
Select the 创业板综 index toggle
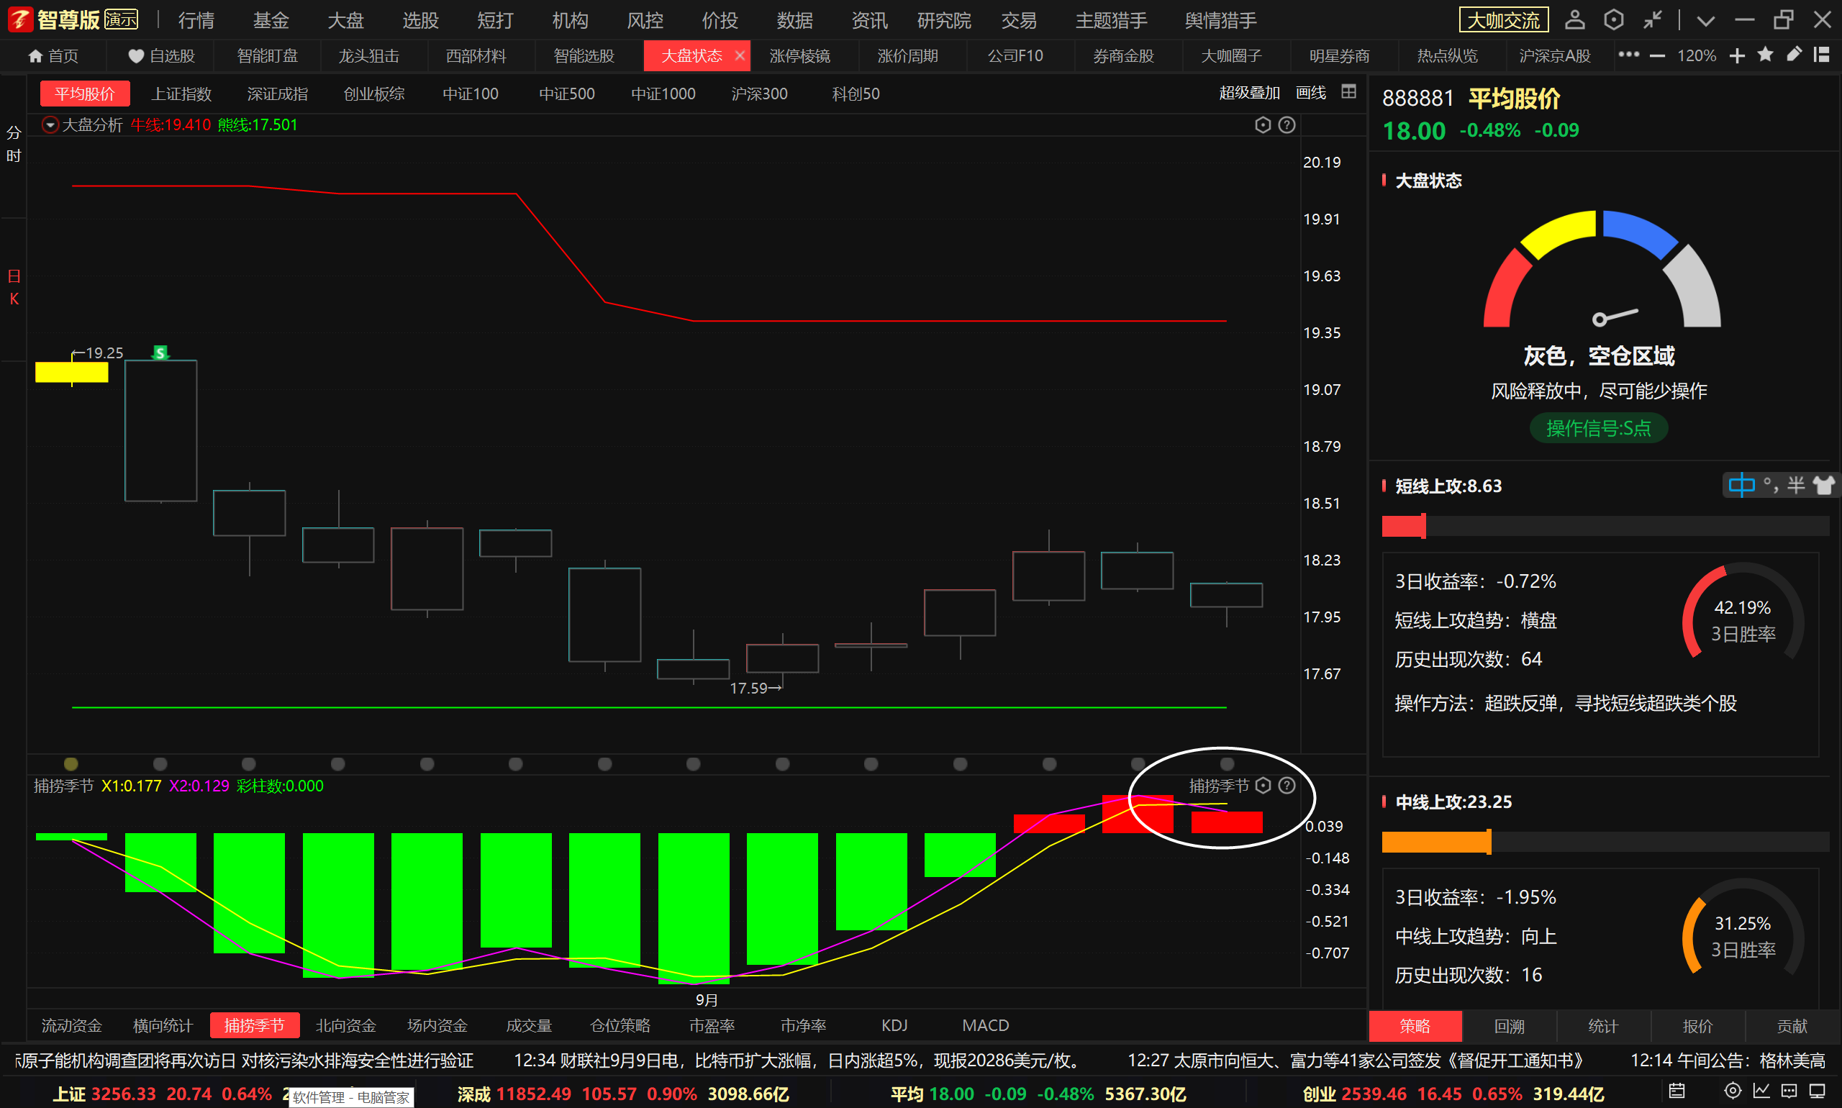click(373, 94)
